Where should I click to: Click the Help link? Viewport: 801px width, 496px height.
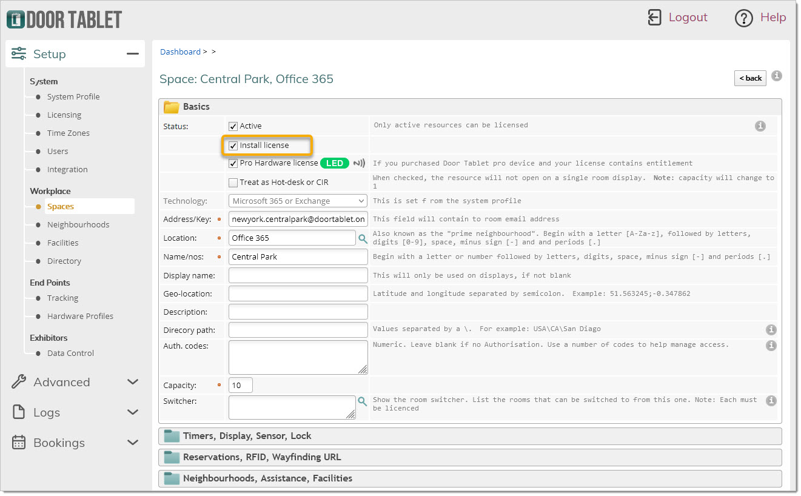[773, 18]
